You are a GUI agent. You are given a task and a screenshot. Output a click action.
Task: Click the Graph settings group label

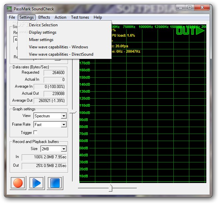pyautogui.click(x=24, y=109)
